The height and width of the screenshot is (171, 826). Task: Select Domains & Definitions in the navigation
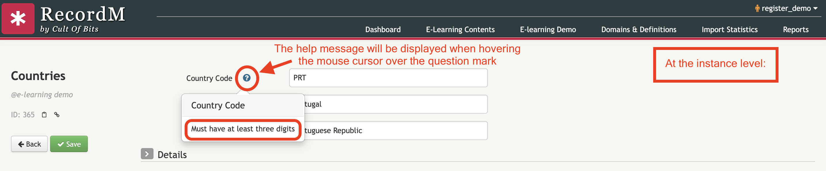(639, 29)
